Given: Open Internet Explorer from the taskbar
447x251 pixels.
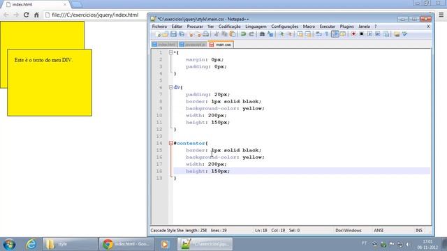Looking at the screenshot, I should pos(31,244).
